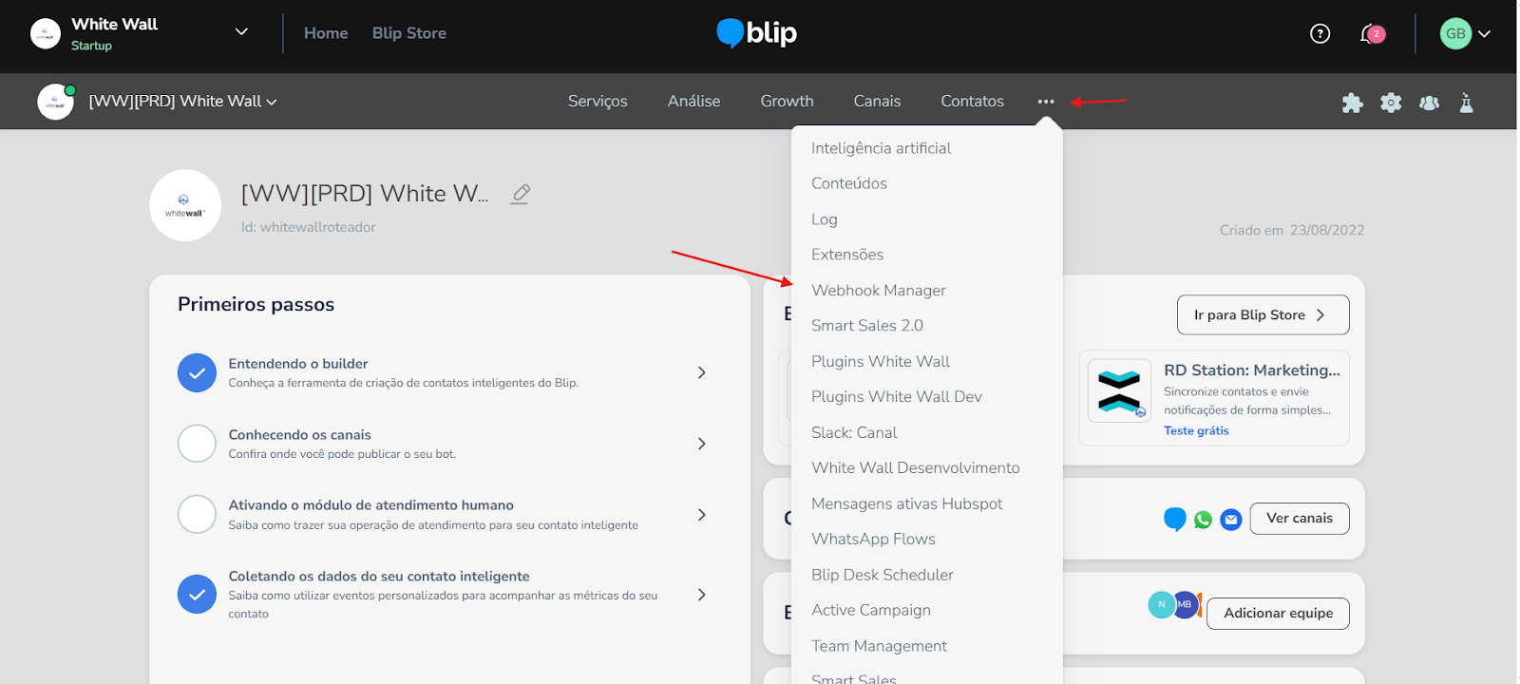
Task: Click the White Wall organization logo
Action: [x=46, y=33]
